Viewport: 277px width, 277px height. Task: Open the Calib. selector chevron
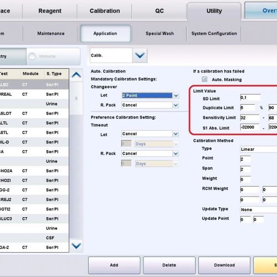[140, 55]
